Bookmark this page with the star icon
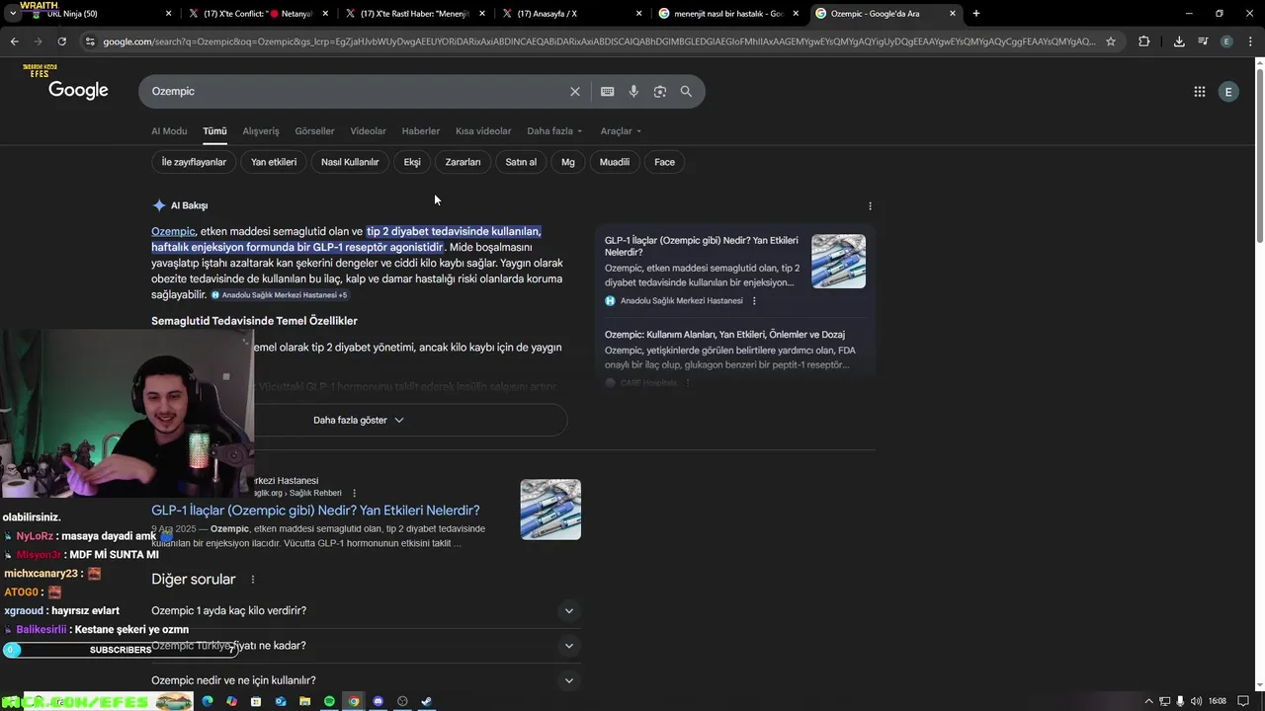1265x711 pixels. tap(1111, 41)
